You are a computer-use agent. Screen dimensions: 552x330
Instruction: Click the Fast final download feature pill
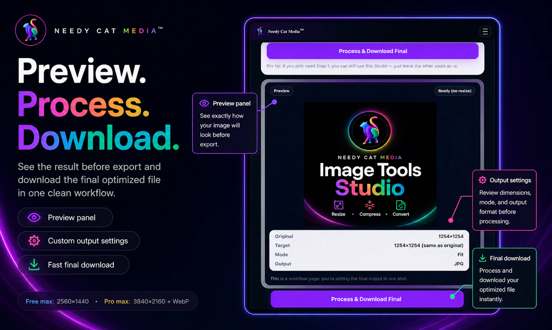(73, 264)
